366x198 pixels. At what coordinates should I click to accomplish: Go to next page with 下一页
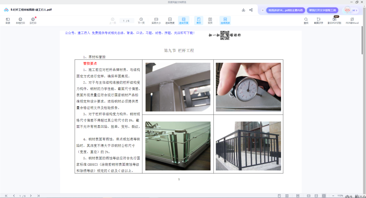141,20
